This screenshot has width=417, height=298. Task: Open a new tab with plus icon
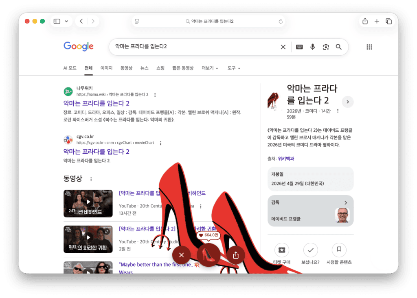click(377, 21)
